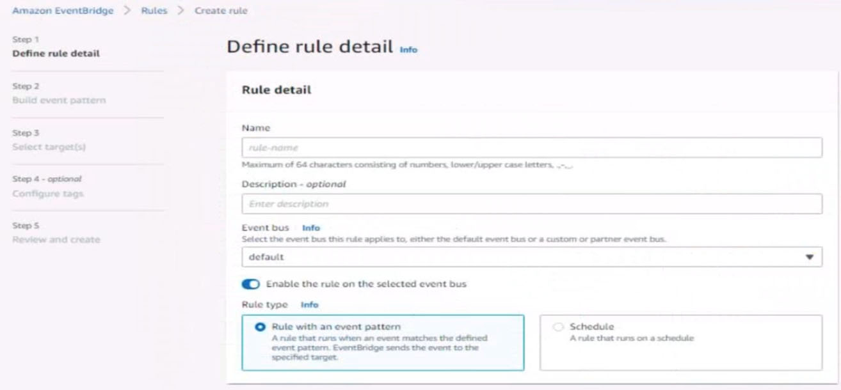Select Rule with an event pattern radio button

[260, 327]
